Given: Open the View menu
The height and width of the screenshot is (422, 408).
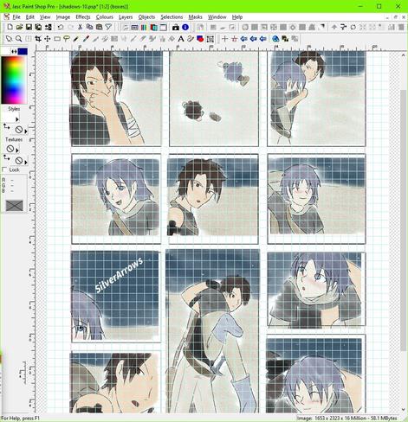Looking at the screenshot, I should [45, 17].
